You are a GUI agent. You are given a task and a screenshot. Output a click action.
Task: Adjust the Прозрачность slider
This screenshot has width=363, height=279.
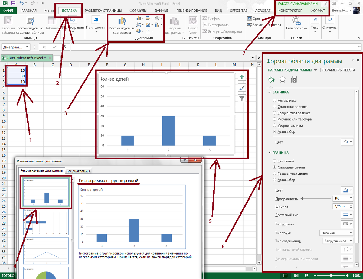[x=302, y=199]
